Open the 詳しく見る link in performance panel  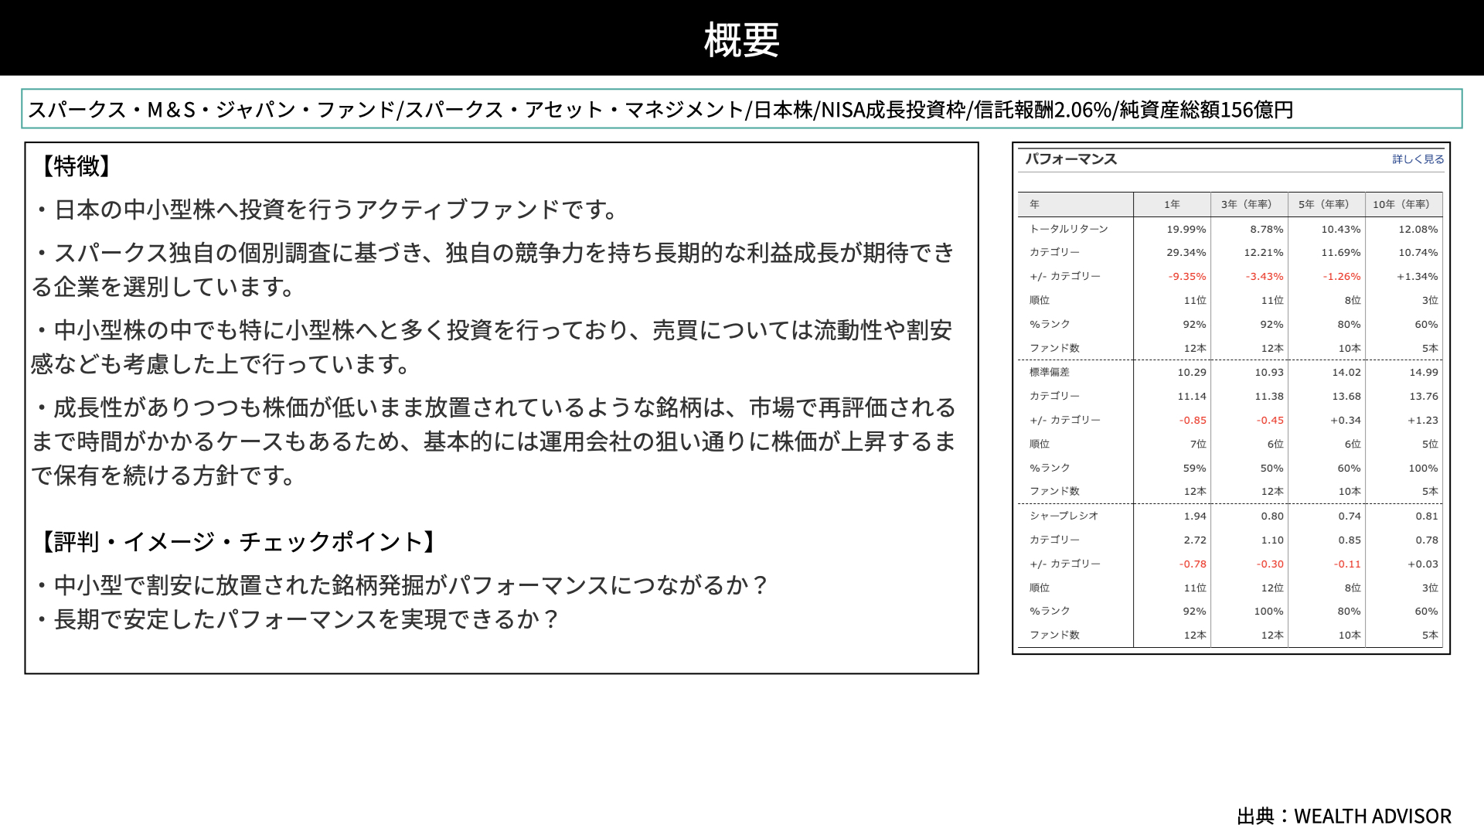coord(1418,159)
